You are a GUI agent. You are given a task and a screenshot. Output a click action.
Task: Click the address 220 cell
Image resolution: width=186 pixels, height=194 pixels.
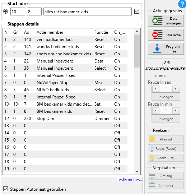pyautogui.click(x=27, y=119)
